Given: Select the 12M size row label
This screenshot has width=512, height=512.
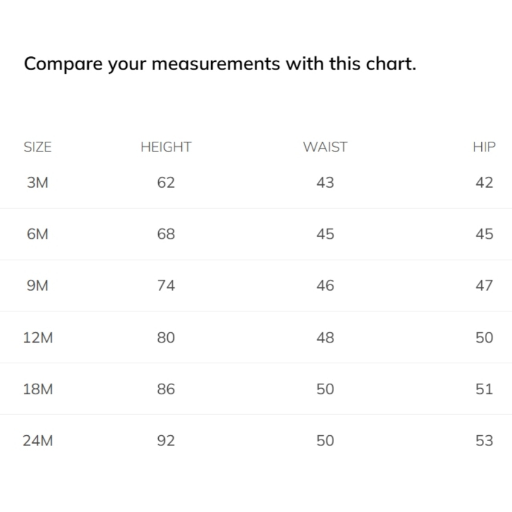Looking at the screenshot, I should [38, 337].
